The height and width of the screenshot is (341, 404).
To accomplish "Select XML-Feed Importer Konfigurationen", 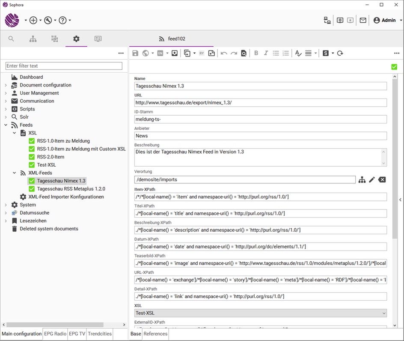I will pos(66,197).
